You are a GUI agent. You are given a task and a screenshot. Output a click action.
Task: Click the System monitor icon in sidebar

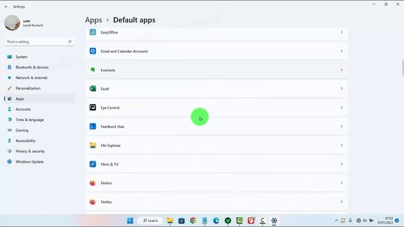9,57
